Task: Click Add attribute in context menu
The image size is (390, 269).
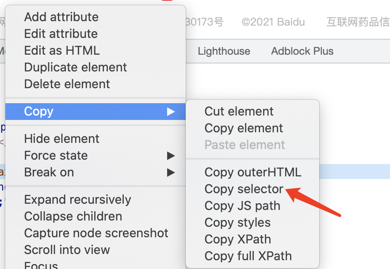Action: pos(61,17)
